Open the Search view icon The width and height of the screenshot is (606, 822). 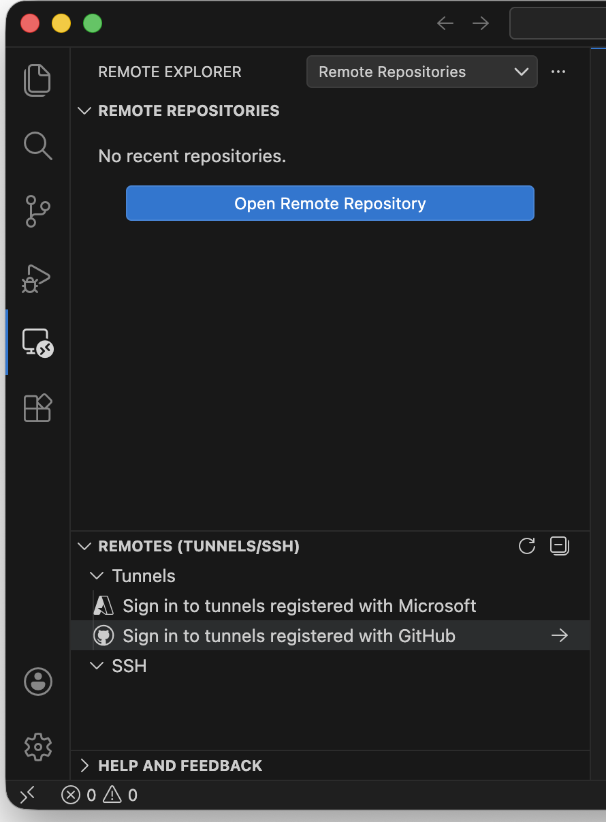click(x=37, y=145)
